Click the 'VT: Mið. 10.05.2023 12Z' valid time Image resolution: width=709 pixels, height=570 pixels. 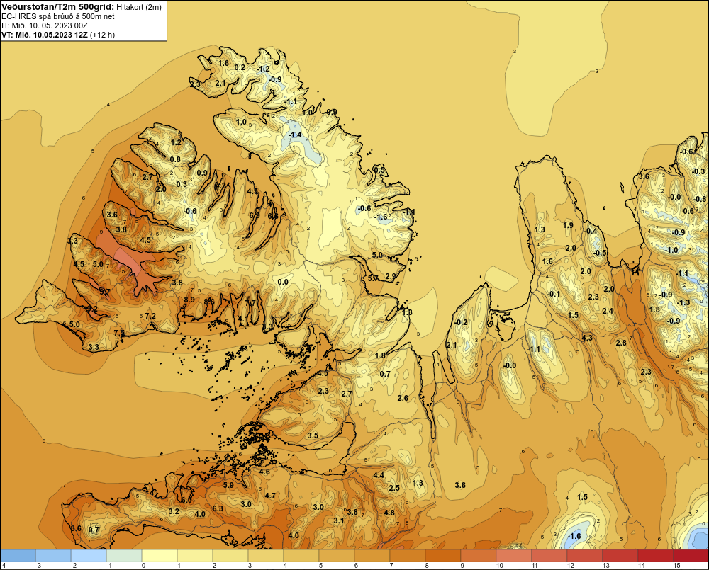click(x=45, y=35)
